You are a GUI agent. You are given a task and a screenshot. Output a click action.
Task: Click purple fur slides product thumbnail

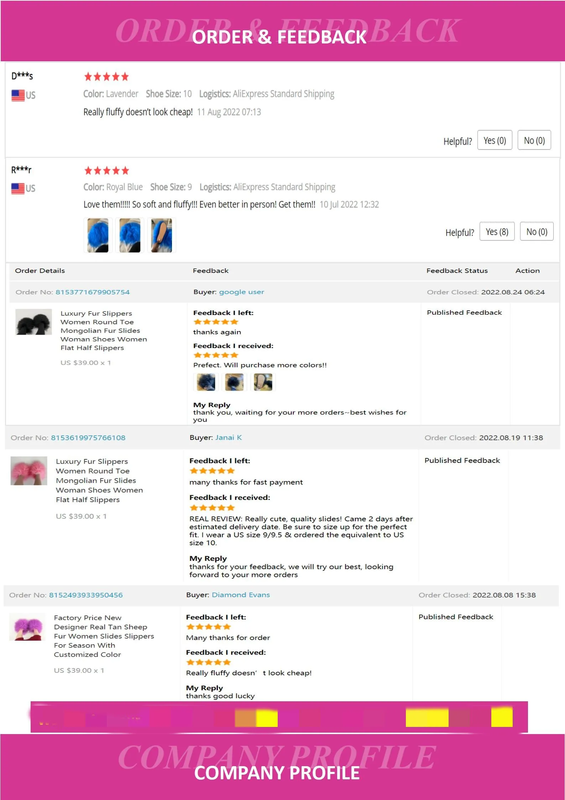click(x=27, y=627)
